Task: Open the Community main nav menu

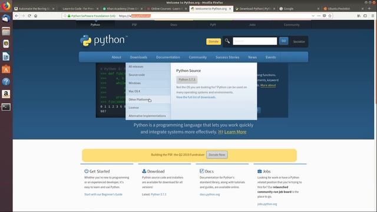Action: pyautogui.click(x=198, y=57)
